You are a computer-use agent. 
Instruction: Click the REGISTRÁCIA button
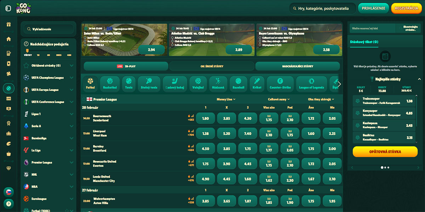tap(406, 8)
